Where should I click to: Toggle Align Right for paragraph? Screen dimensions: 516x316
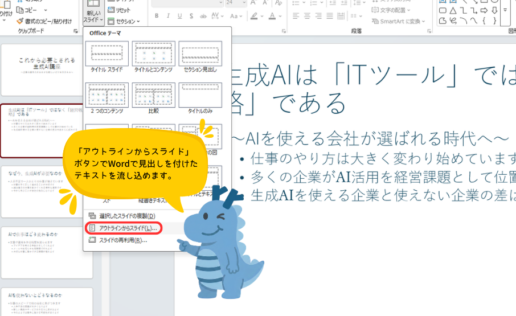coord(318,16)
